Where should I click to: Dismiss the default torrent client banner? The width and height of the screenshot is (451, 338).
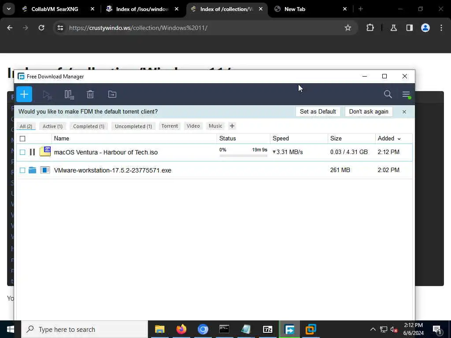click(404, 112)
